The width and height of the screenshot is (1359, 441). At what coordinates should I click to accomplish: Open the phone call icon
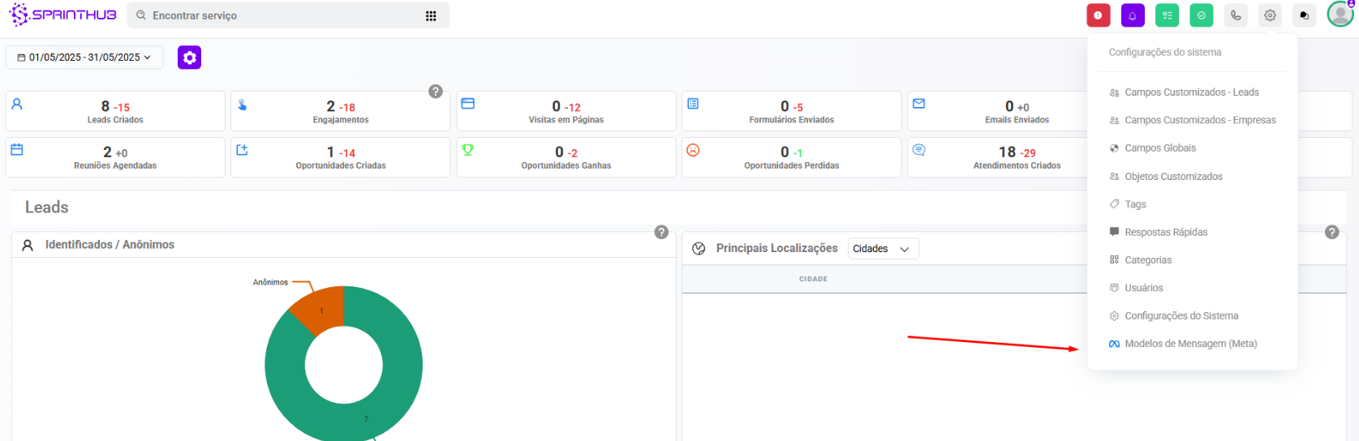(x=1236, y=15)
